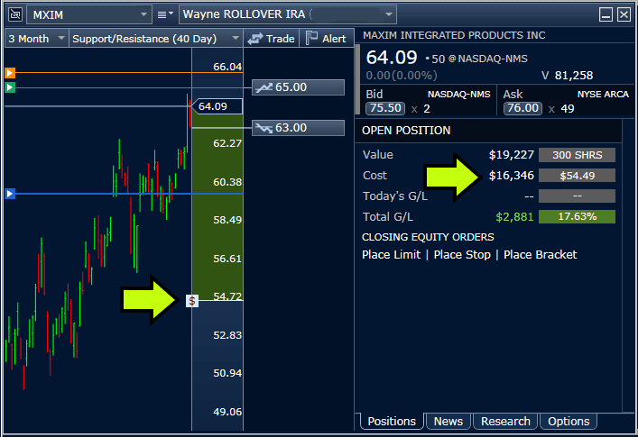638x437 pixels.
Task: Click the dollar sign cost basis marker
Action: [x=192, y=300]
